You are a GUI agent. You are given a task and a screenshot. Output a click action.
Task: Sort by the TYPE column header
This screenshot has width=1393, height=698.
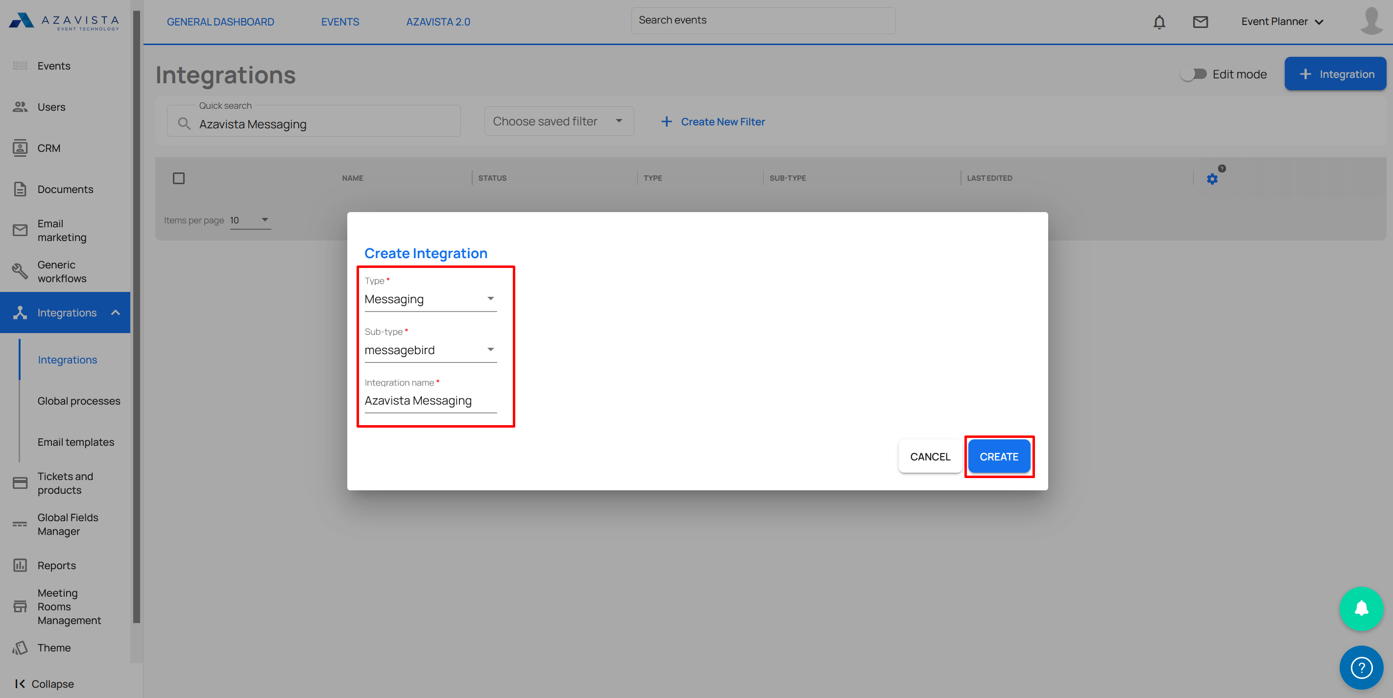(652, 178)
